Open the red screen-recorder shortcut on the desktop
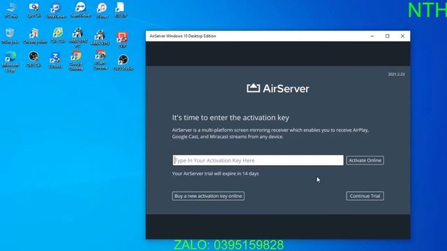Image resolution: width=447 pixels, height=251 pixels. [122, 40]
